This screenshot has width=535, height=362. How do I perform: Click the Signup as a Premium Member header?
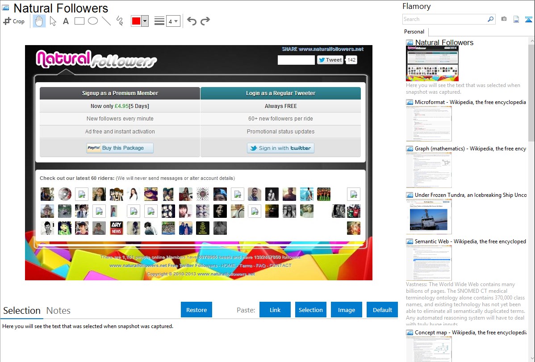point(120,93)
